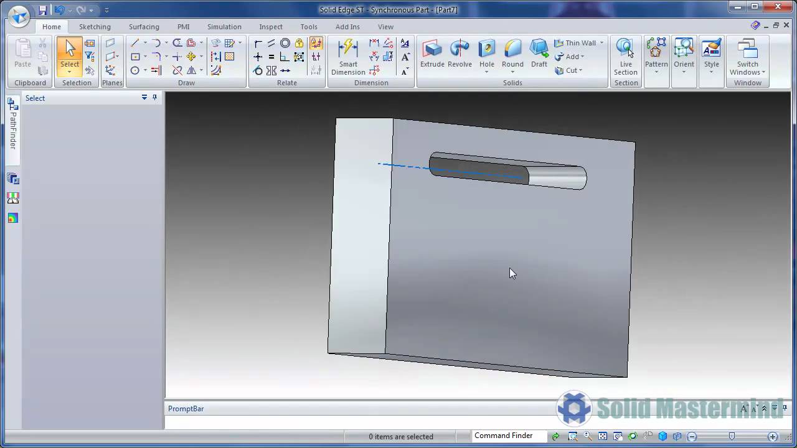Open the Cut dropdown menu
This screenshot has height=448, width=797.
(x=580, y=70)
